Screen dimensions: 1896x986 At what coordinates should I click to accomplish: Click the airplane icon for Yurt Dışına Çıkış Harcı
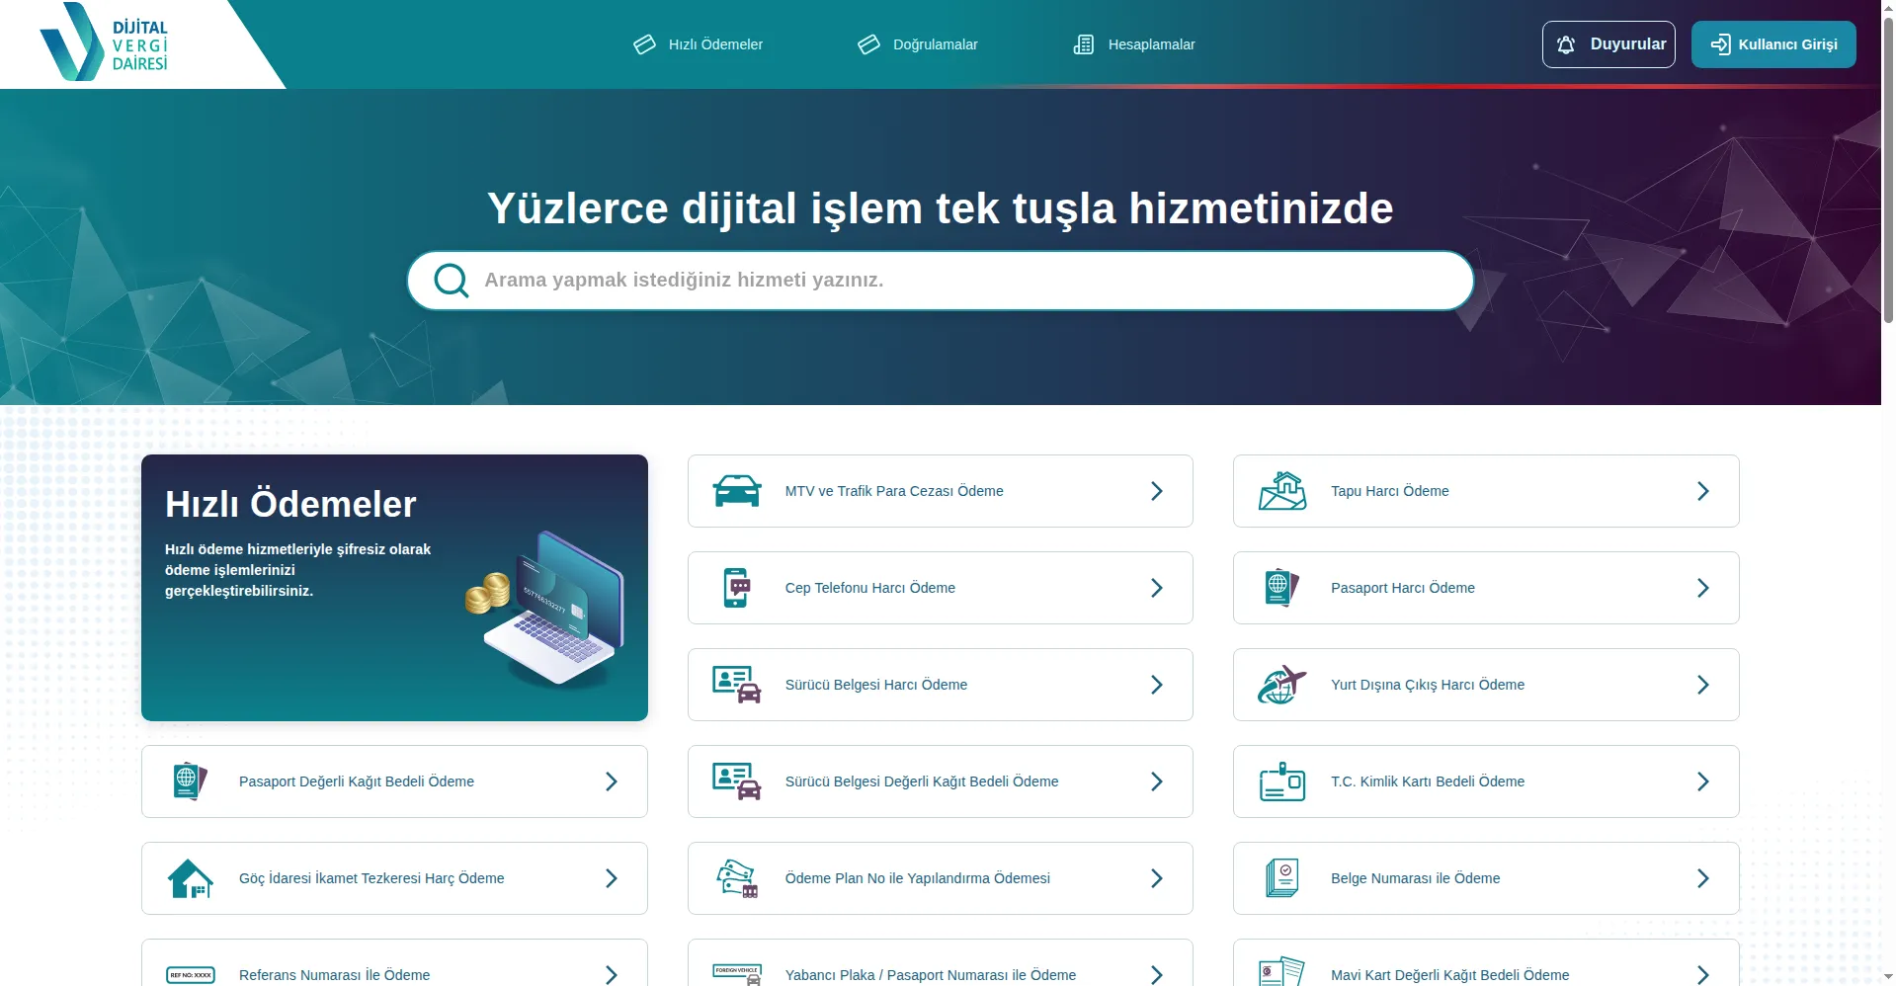tap(1282, 685)
